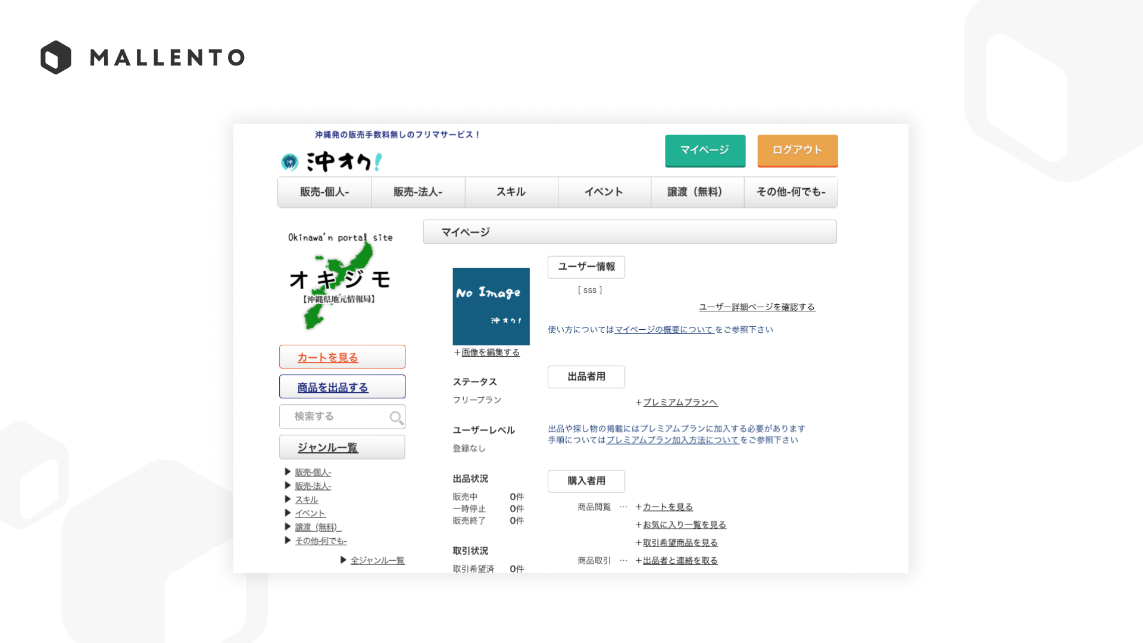Viewport: 1143px width, 643px height.
Task: Follow the +プレミアムプランへ link
Action: (x=680, y=402)
